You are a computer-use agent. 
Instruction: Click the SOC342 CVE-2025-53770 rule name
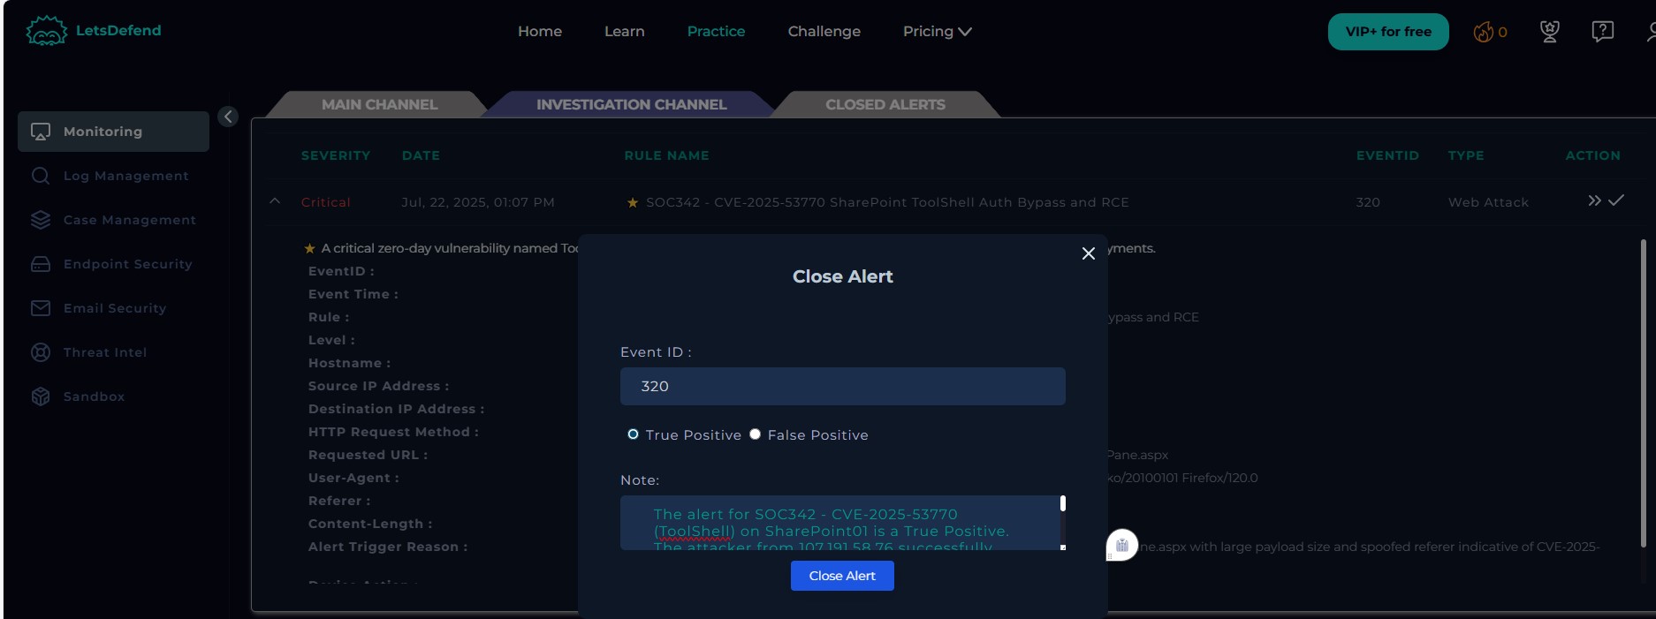click(887, 202)
